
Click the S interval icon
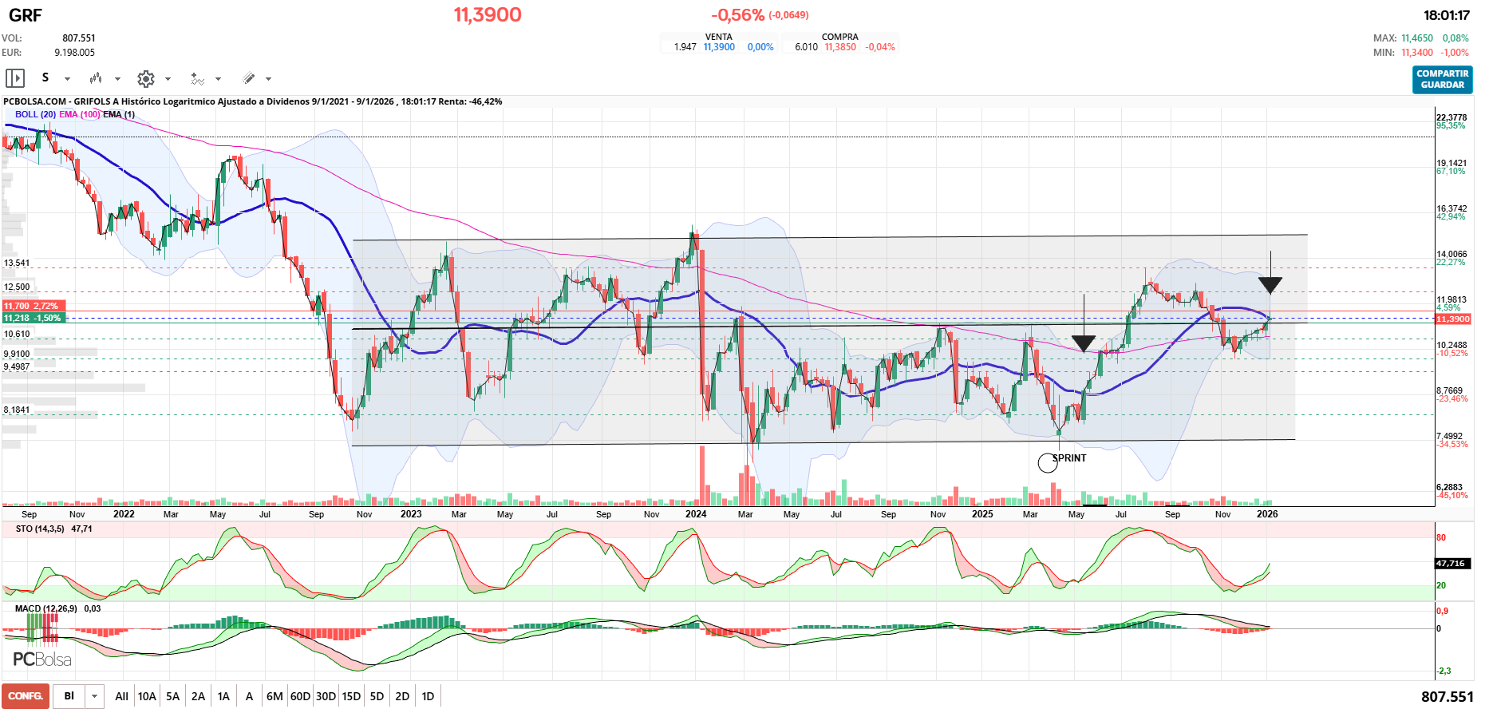click(x=45, y=77)
